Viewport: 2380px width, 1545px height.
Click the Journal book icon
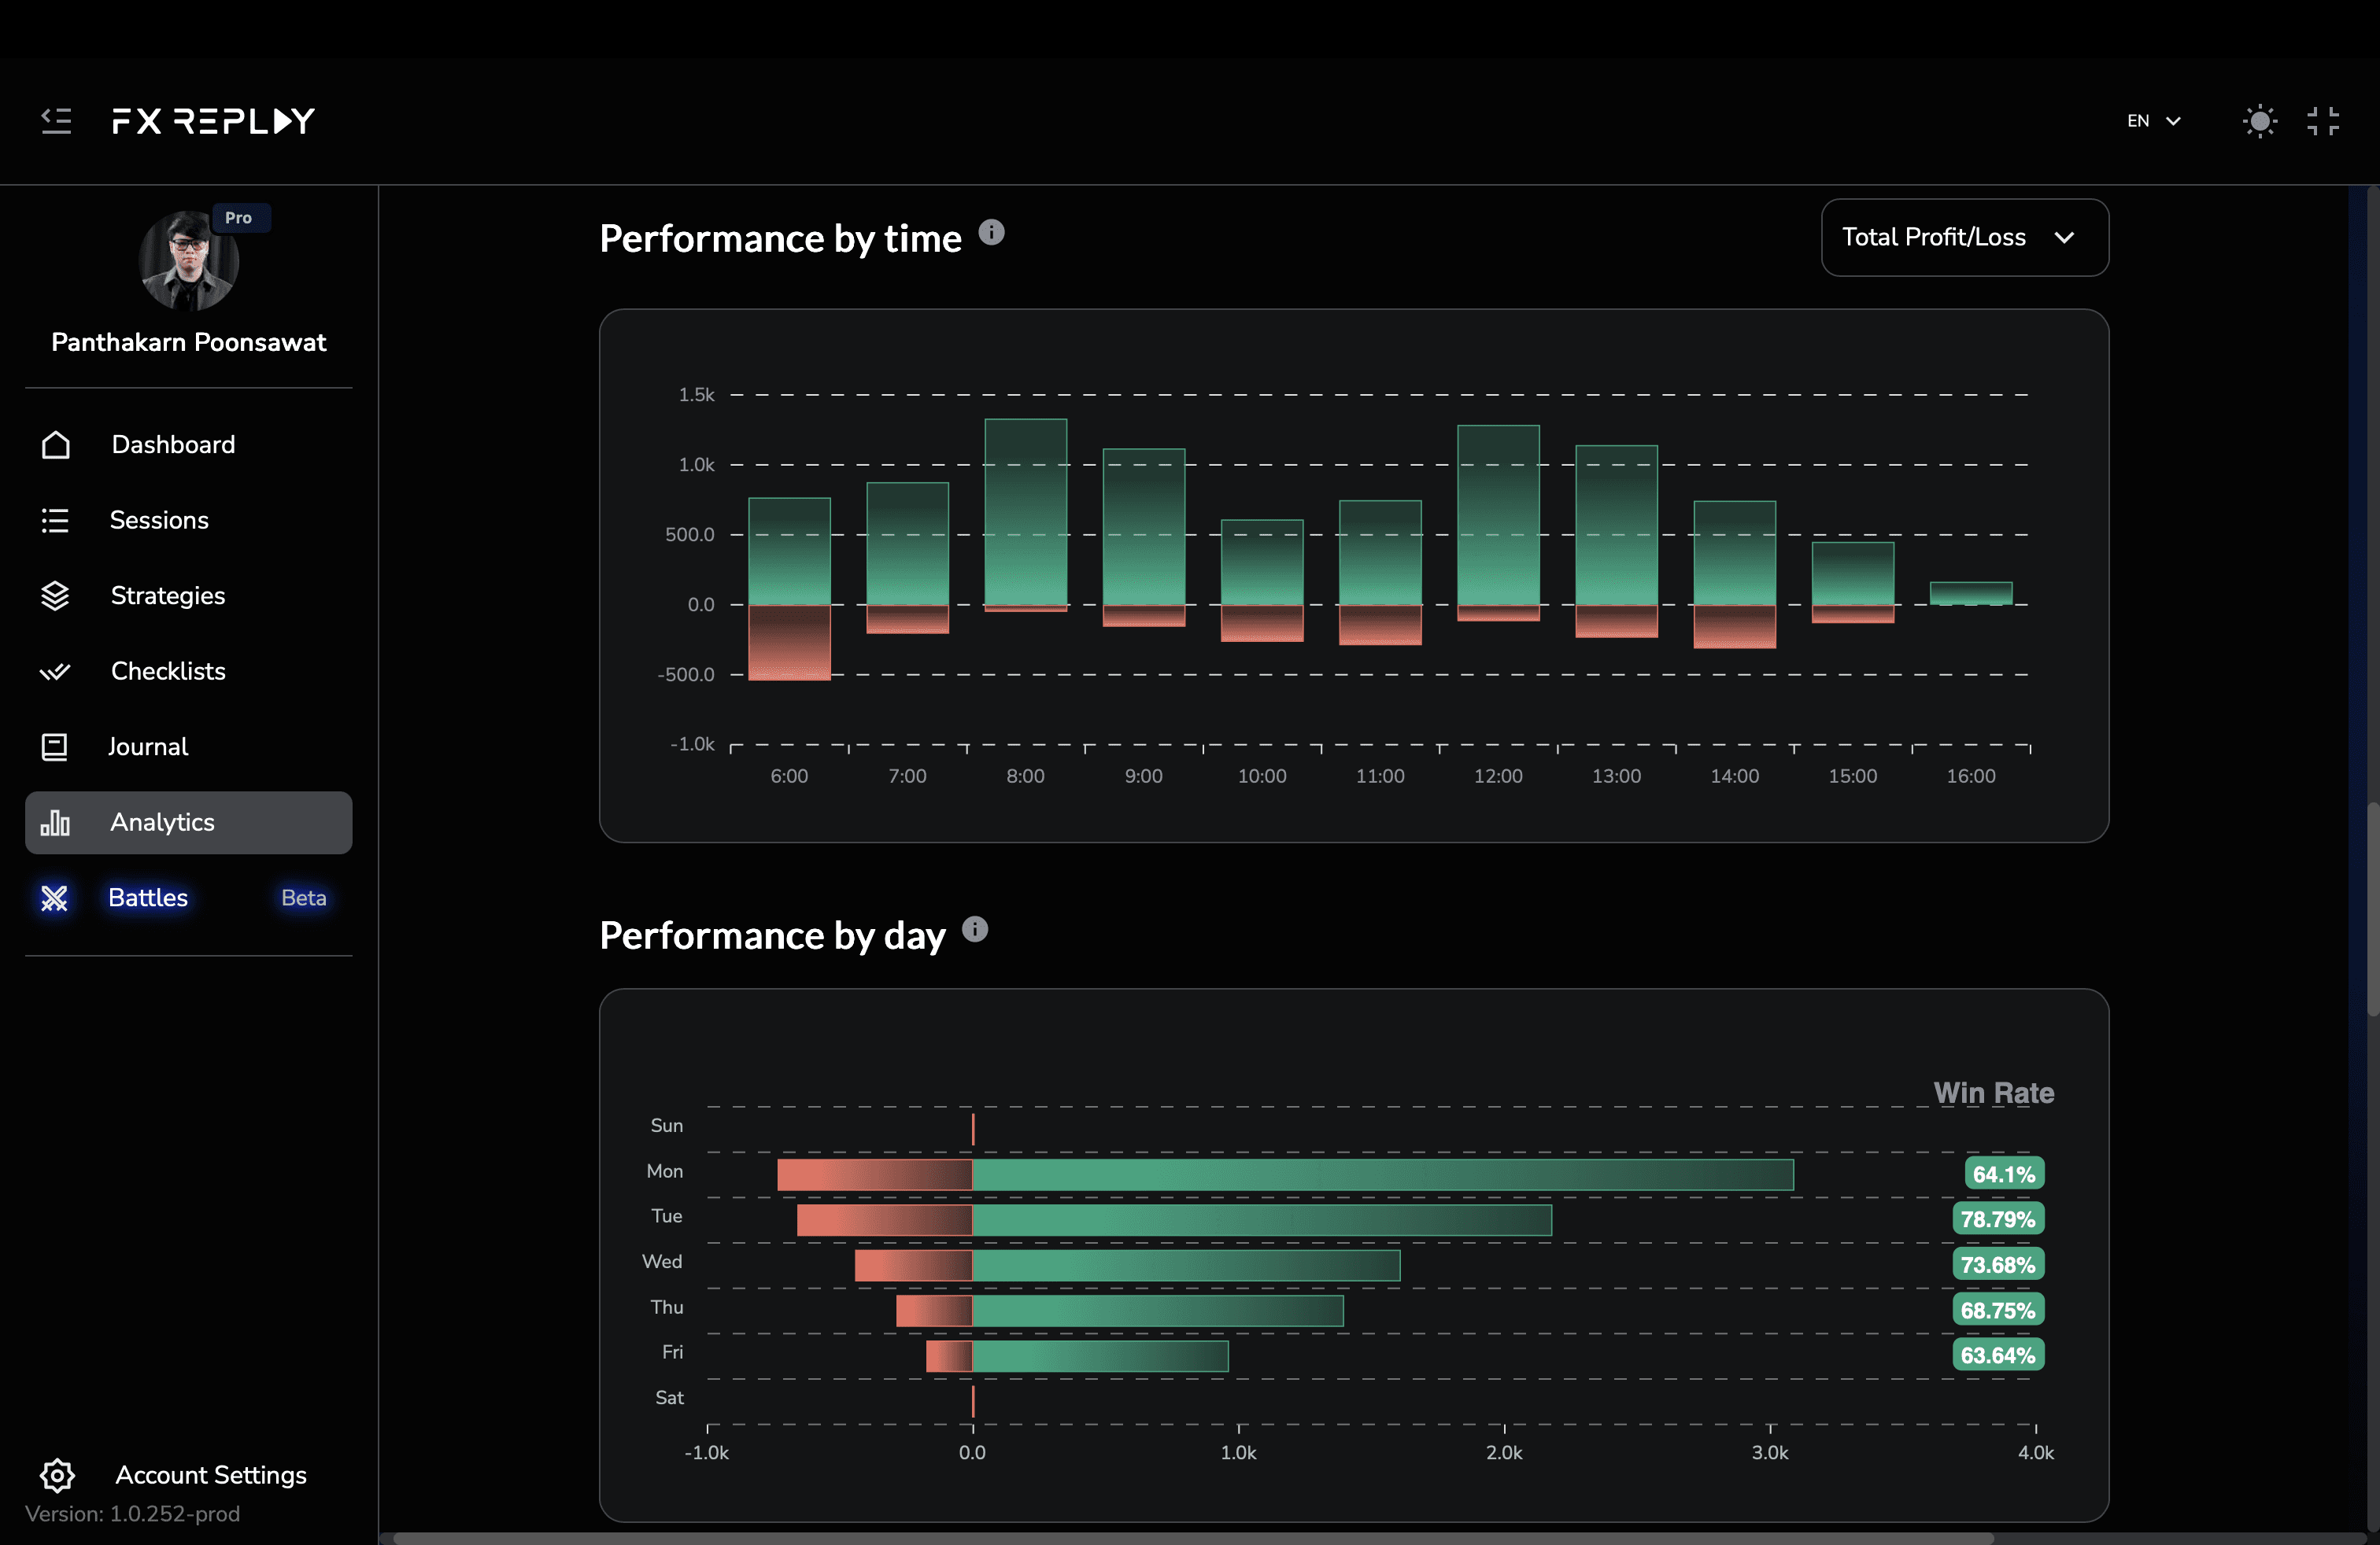pyautogui.click(x=55, y=747)
